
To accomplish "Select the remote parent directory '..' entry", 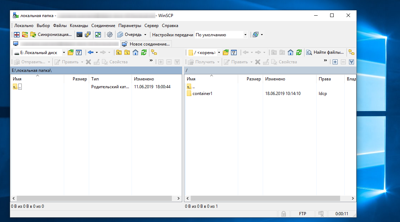I will pos(191,87).
